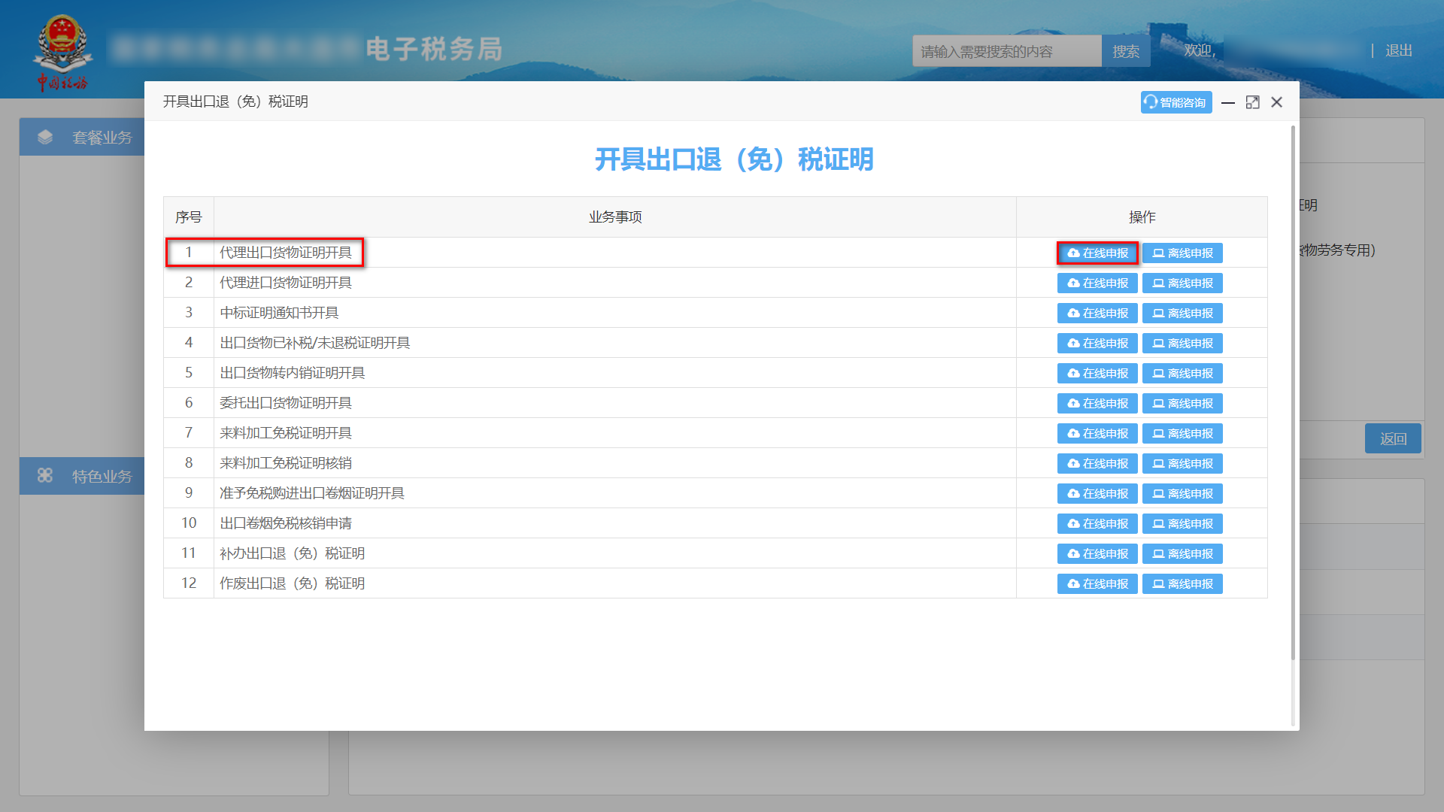This screenshot has width=1444, height=812.
Task: Click 退出 to log out
Action: [1397, 50]
